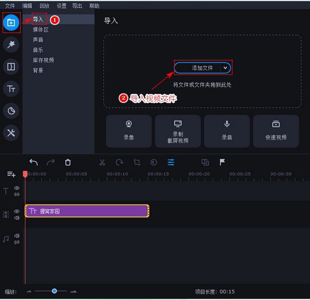
Task: Click the Quick Video button
Action: [276, 131]
